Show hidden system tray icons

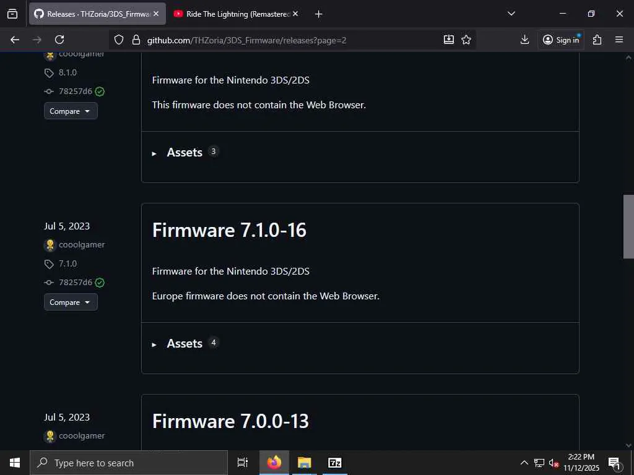pyautogui.click(x=524, y=463)
